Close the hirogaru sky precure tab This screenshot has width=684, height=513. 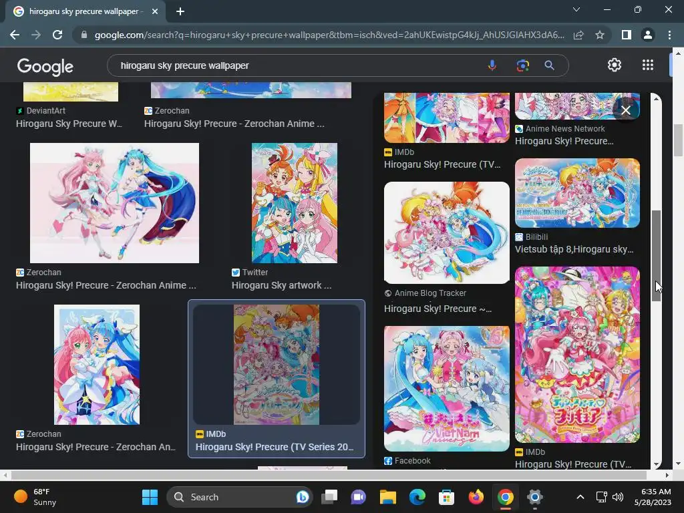pyautogui.click(x=155, y=11)
